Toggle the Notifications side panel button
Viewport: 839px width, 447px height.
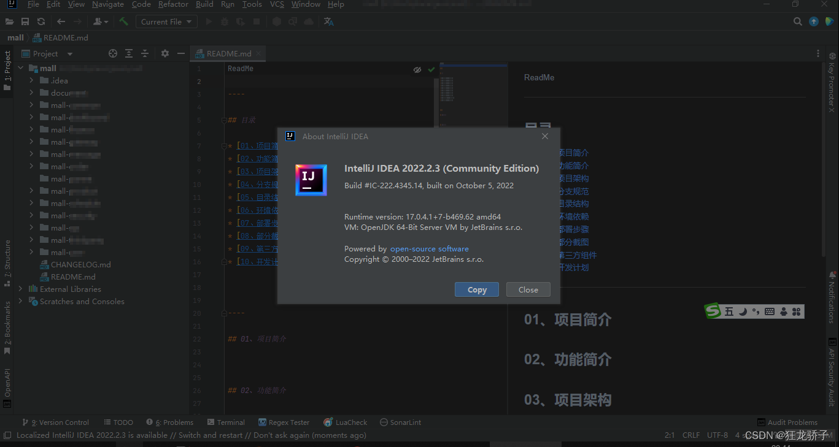(832, 297)
